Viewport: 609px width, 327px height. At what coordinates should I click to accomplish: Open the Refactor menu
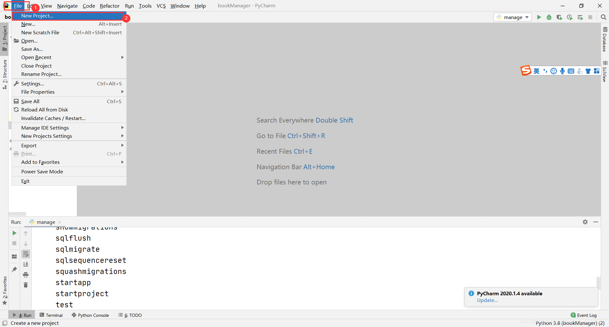(x=109, y=6)
